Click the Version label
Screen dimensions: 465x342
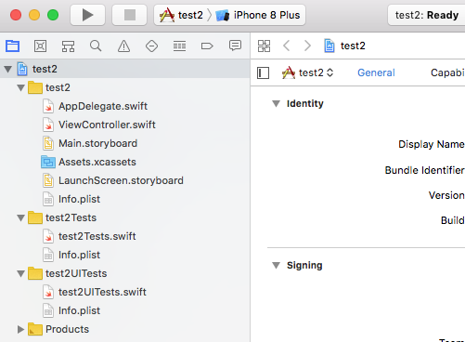tap(446, 195)
